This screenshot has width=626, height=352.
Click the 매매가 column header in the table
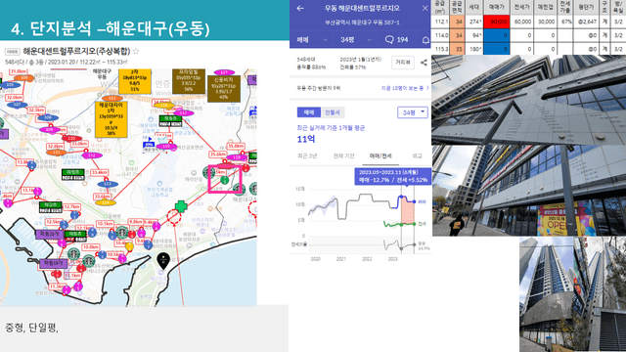click(x=496, y=7)
